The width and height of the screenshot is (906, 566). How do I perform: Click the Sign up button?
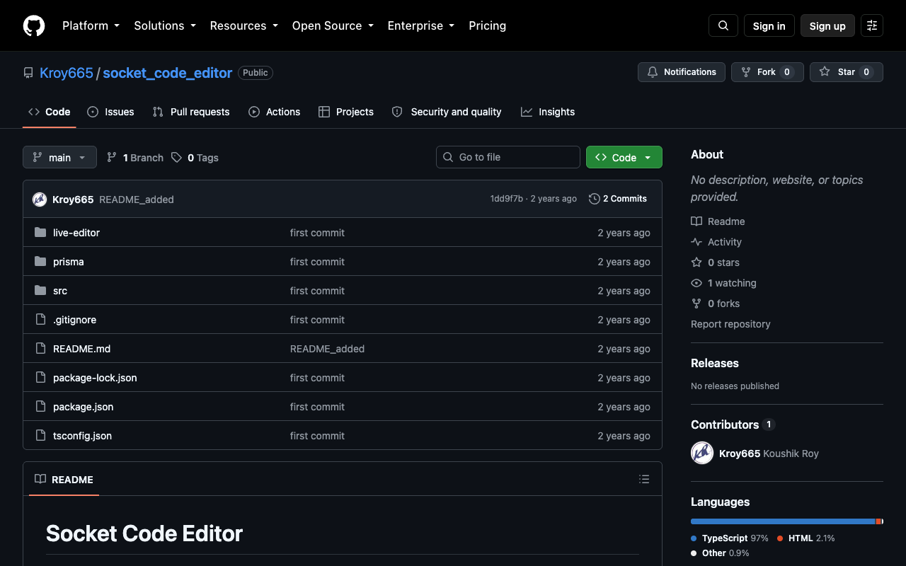point(827,25)
